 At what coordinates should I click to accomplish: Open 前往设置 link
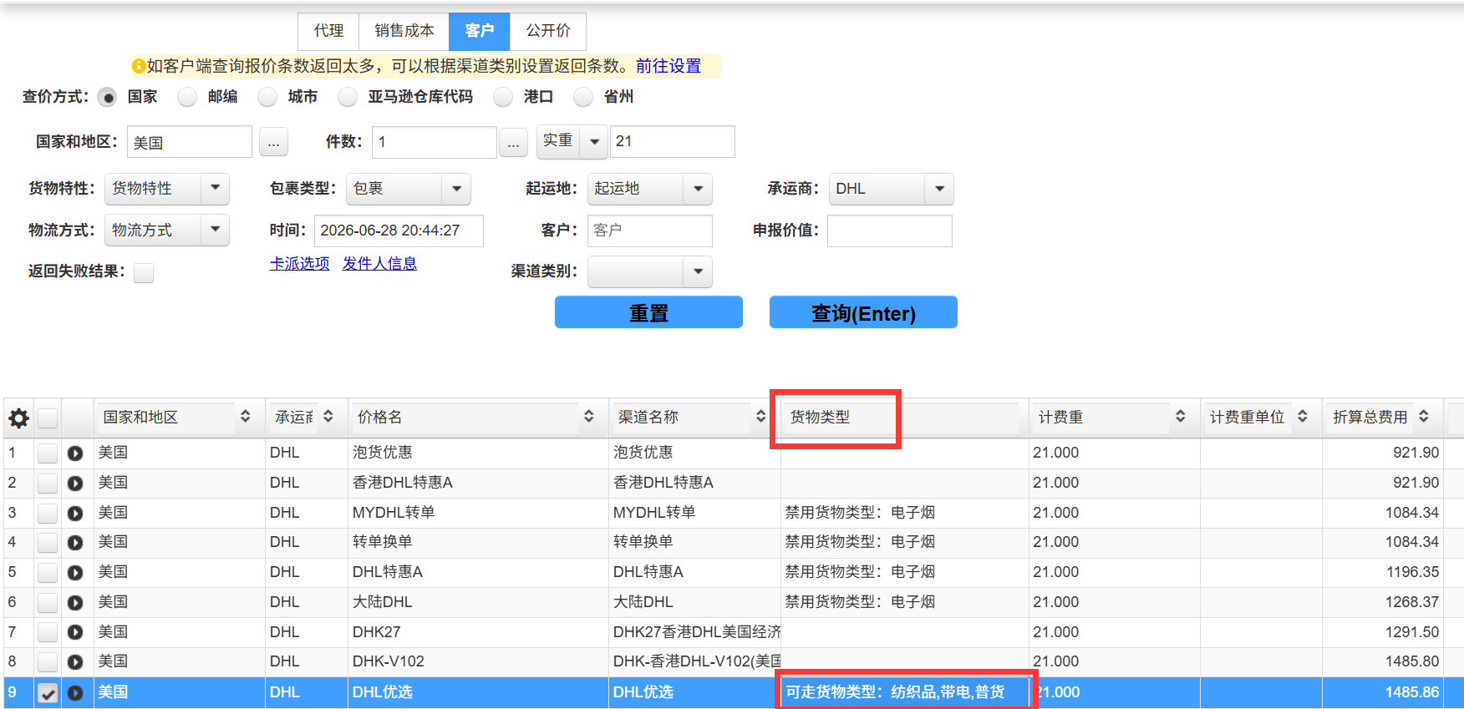(668, 66)
